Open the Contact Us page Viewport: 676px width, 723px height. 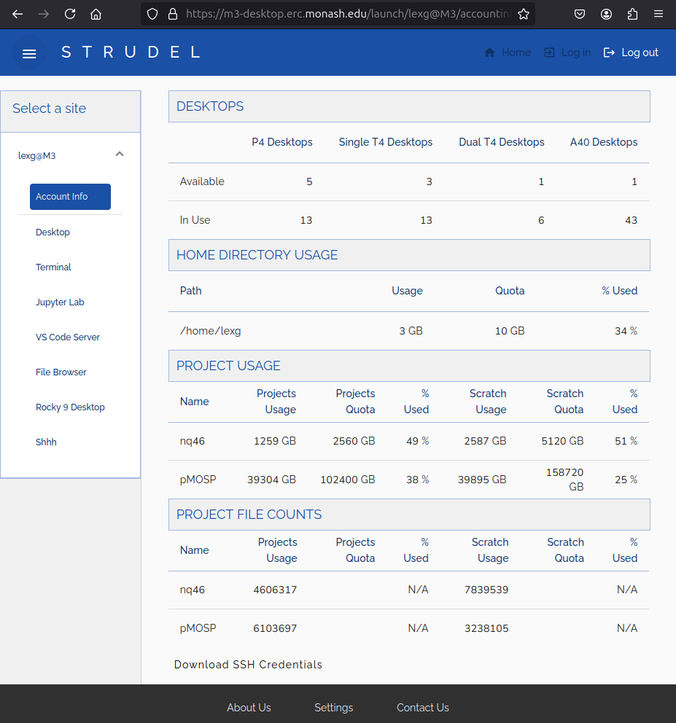point(422,708)
